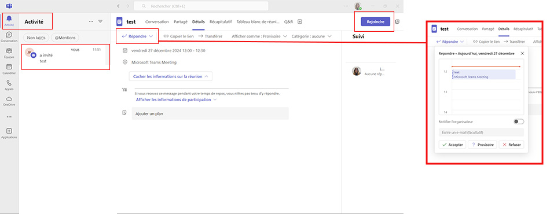Switch to the Partagé tab in main window
This screenshot has width=550, height=214.
tap(181, 22)
